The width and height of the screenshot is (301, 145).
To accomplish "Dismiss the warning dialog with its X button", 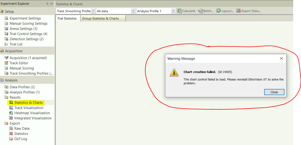I will (x=281, y=58).
